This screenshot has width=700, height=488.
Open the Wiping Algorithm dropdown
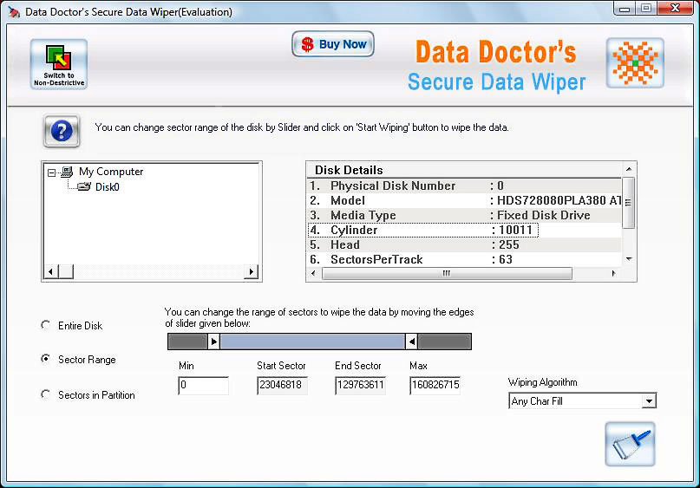tap(649, 401)
